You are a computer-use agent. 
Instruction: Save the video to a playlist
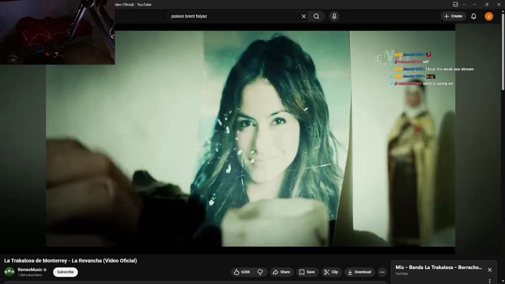pyautogui.click(x=307, y=272)
